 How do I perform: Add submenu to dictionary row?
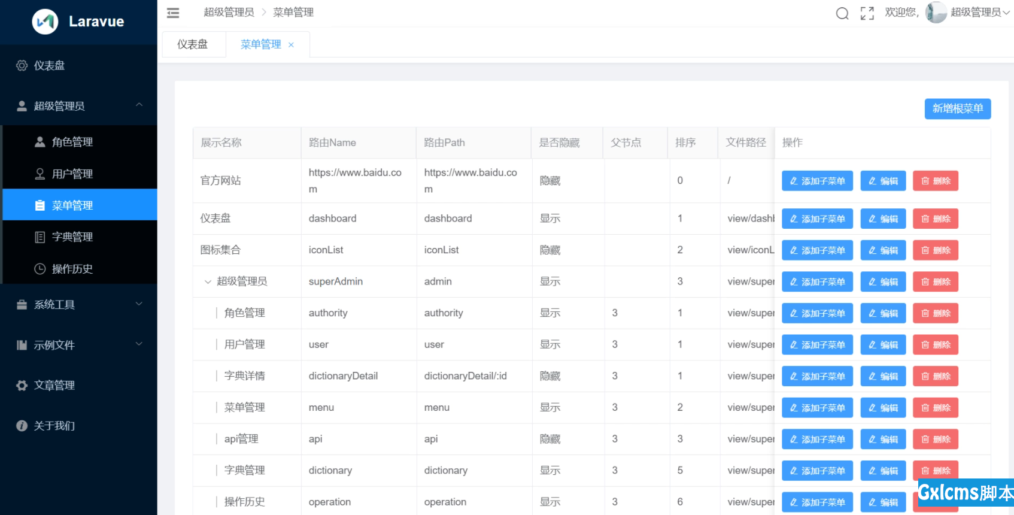pos(817,471)
